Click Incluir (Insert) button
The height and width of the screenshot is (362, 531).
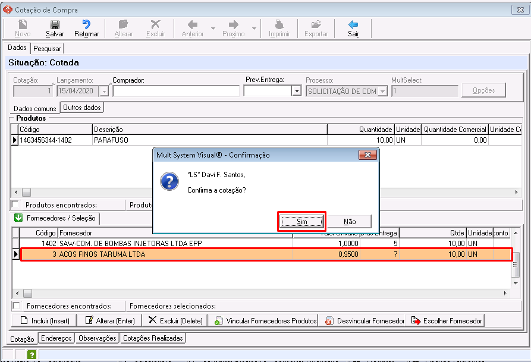45,320
